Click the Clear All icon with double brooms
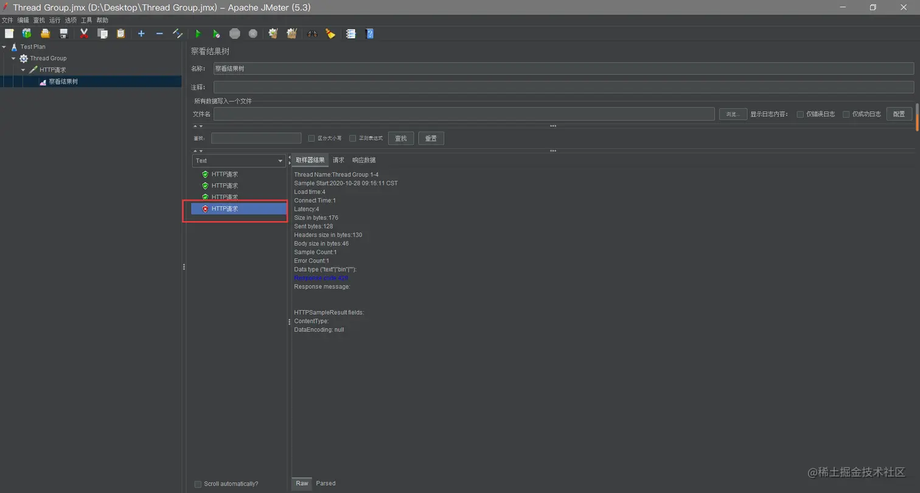This screenshot has height=493, width=920. click(x=291, y=33)
